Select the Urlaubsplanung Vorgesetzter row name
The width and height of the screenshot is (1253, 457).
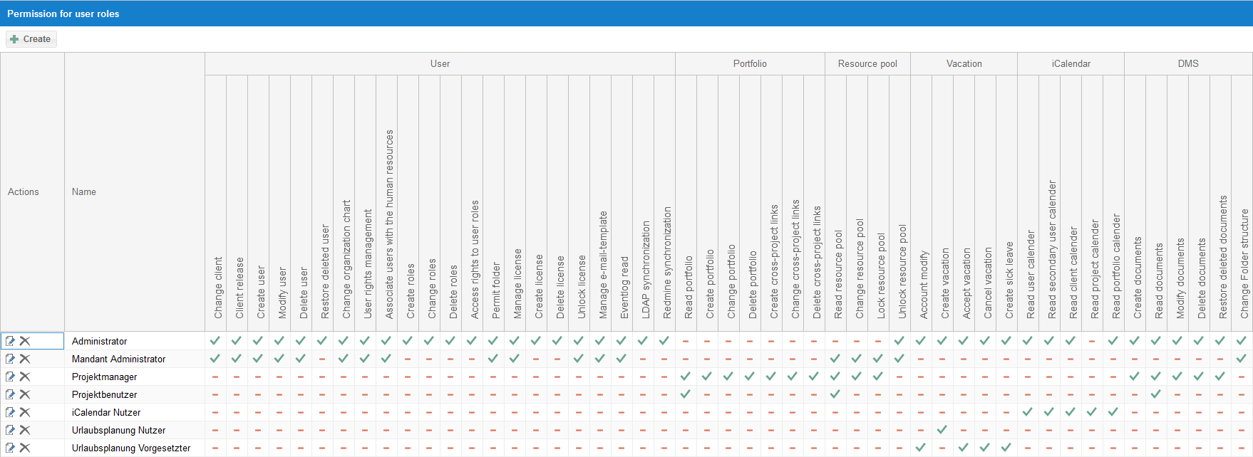tap(131, 448)
